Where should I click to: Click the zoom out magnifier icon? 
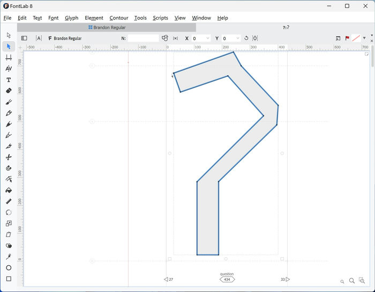point(342,281)
